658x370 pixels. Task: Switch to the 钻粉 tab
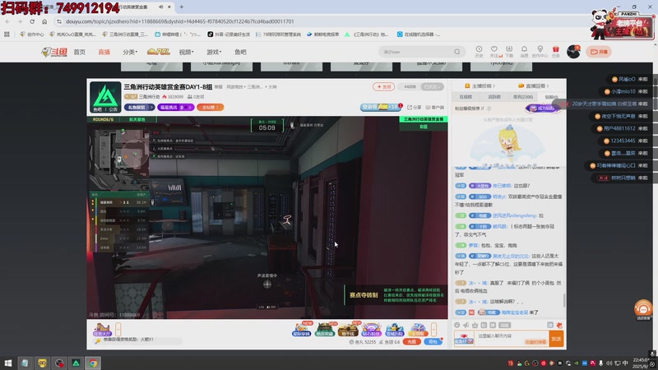pyautogui.click(x=551, y=97)
